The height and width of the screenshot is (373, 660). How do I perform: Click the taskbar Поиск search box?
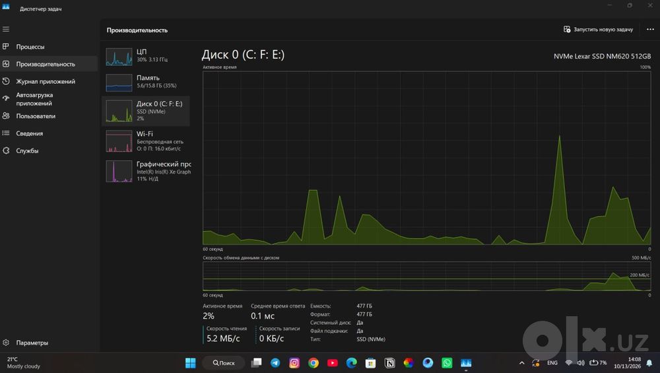tap(224, 363)
